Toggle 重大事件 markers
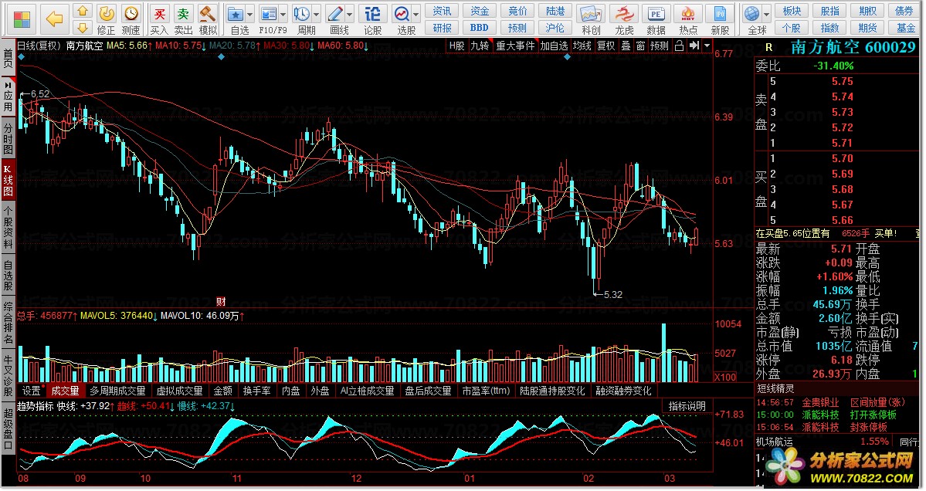The width and height of the screenshot is (926, 491). click(x=515, y=46)
